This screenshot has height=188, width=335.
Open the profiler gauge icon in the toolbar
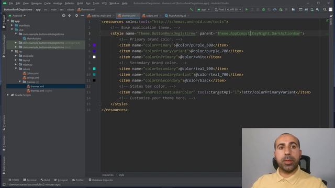[275, 9]
